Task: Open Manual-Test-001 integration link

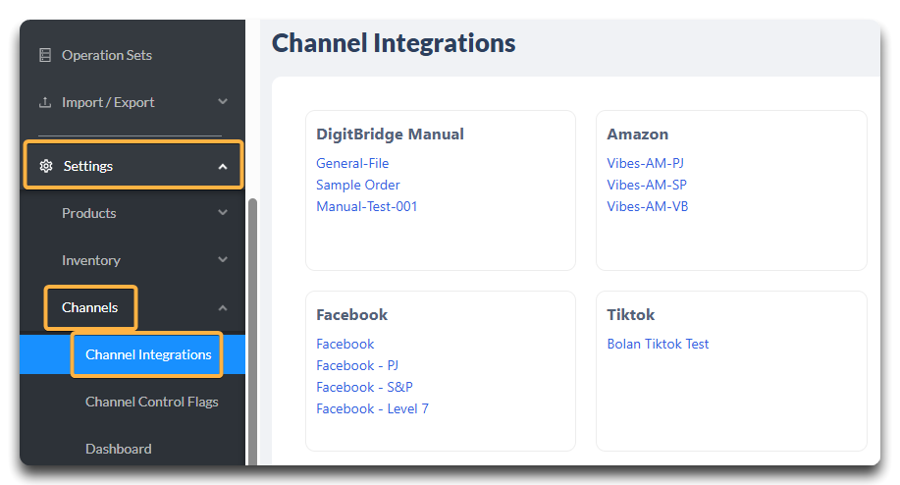Action: tap(367, 206)
